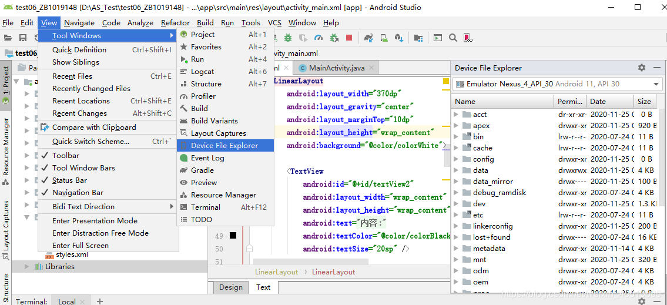Click Sync Project with Gradle Files icon

point(368,38)
